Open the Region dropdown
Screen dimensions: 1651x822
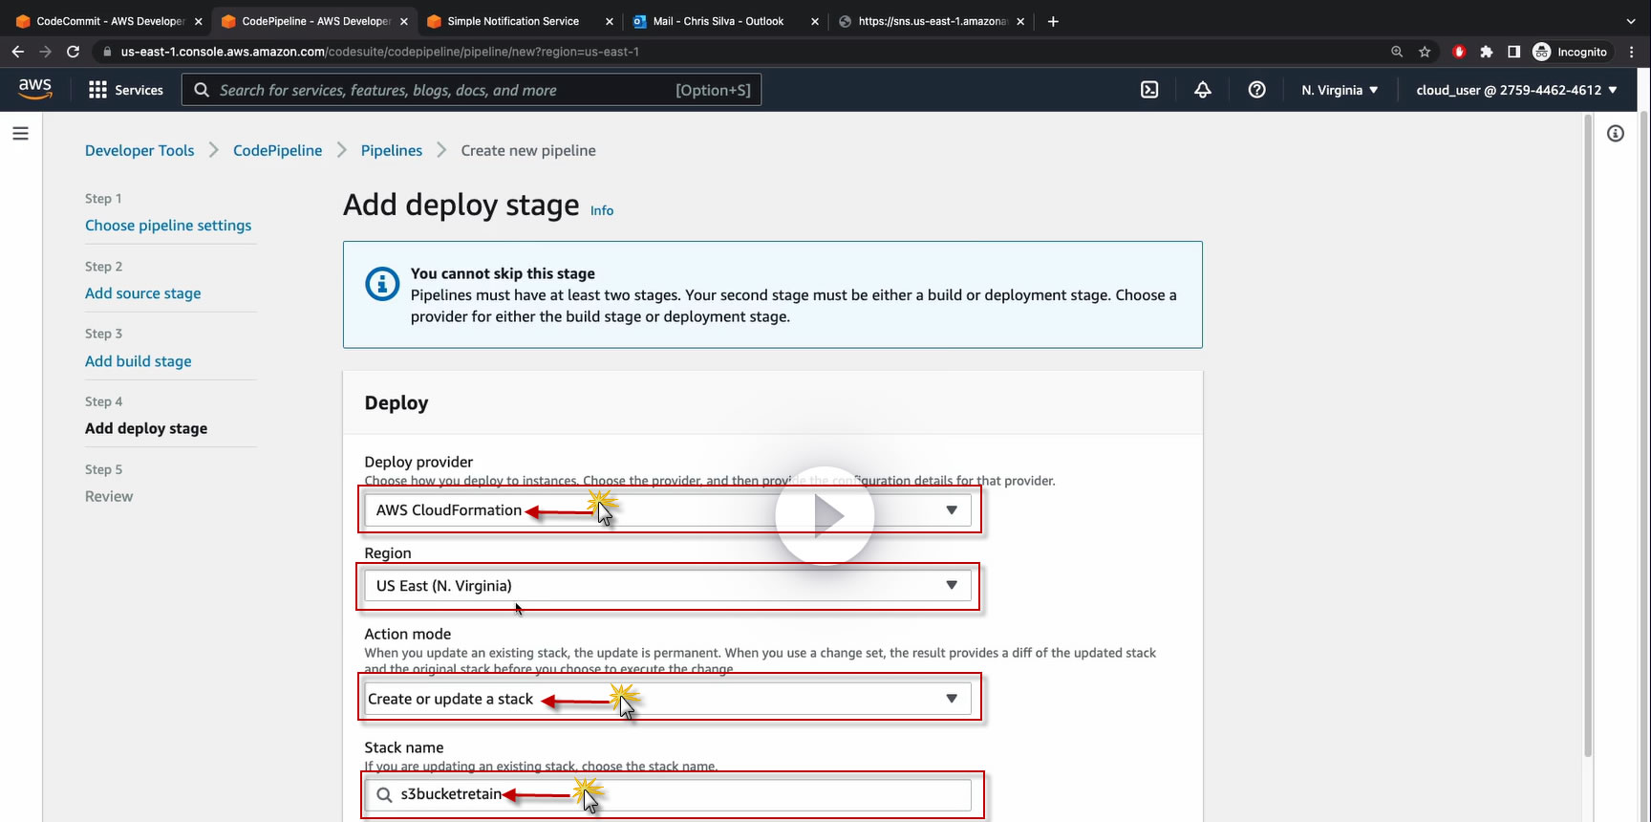tap(668, 586)
